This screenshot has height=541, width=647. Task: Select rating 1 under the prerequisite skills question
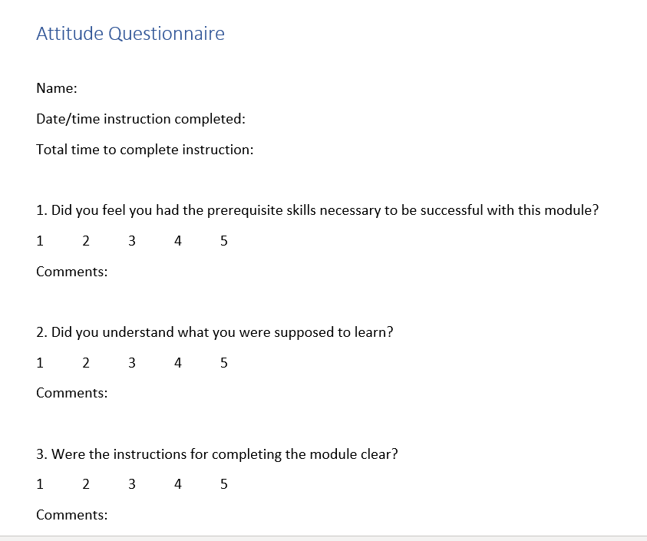pos(40,241)
